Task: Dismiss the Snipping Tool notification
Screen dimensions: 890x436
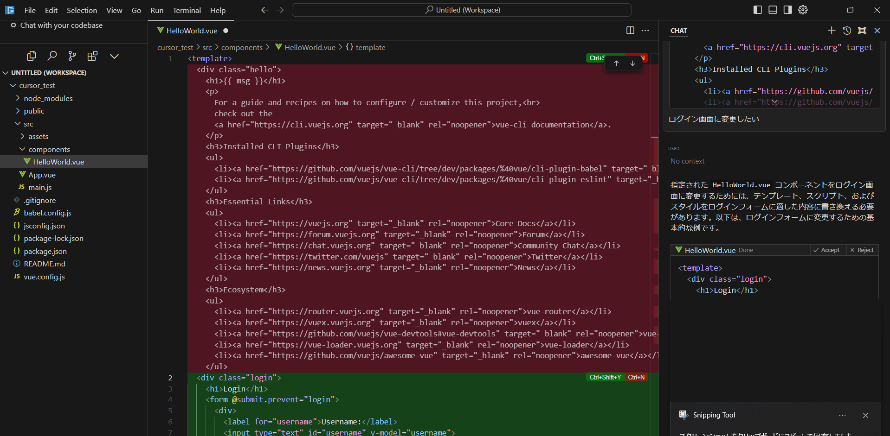Action: pyautogui.click(x=865, y=415)
